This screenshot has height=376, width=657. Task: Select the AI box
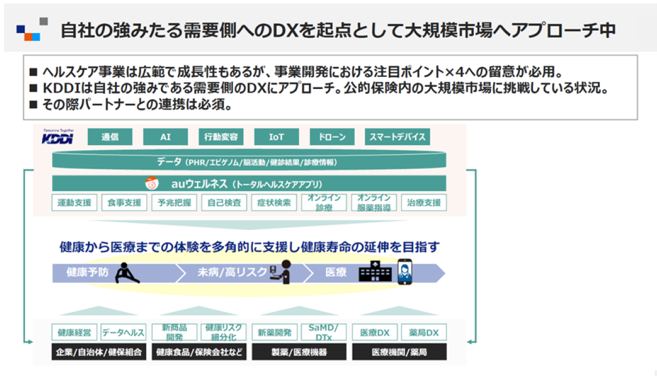[x=166, y=137]
